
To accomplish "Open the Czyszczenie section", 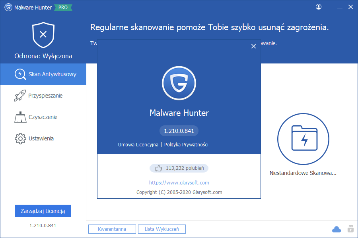I will tap(43, 117).
